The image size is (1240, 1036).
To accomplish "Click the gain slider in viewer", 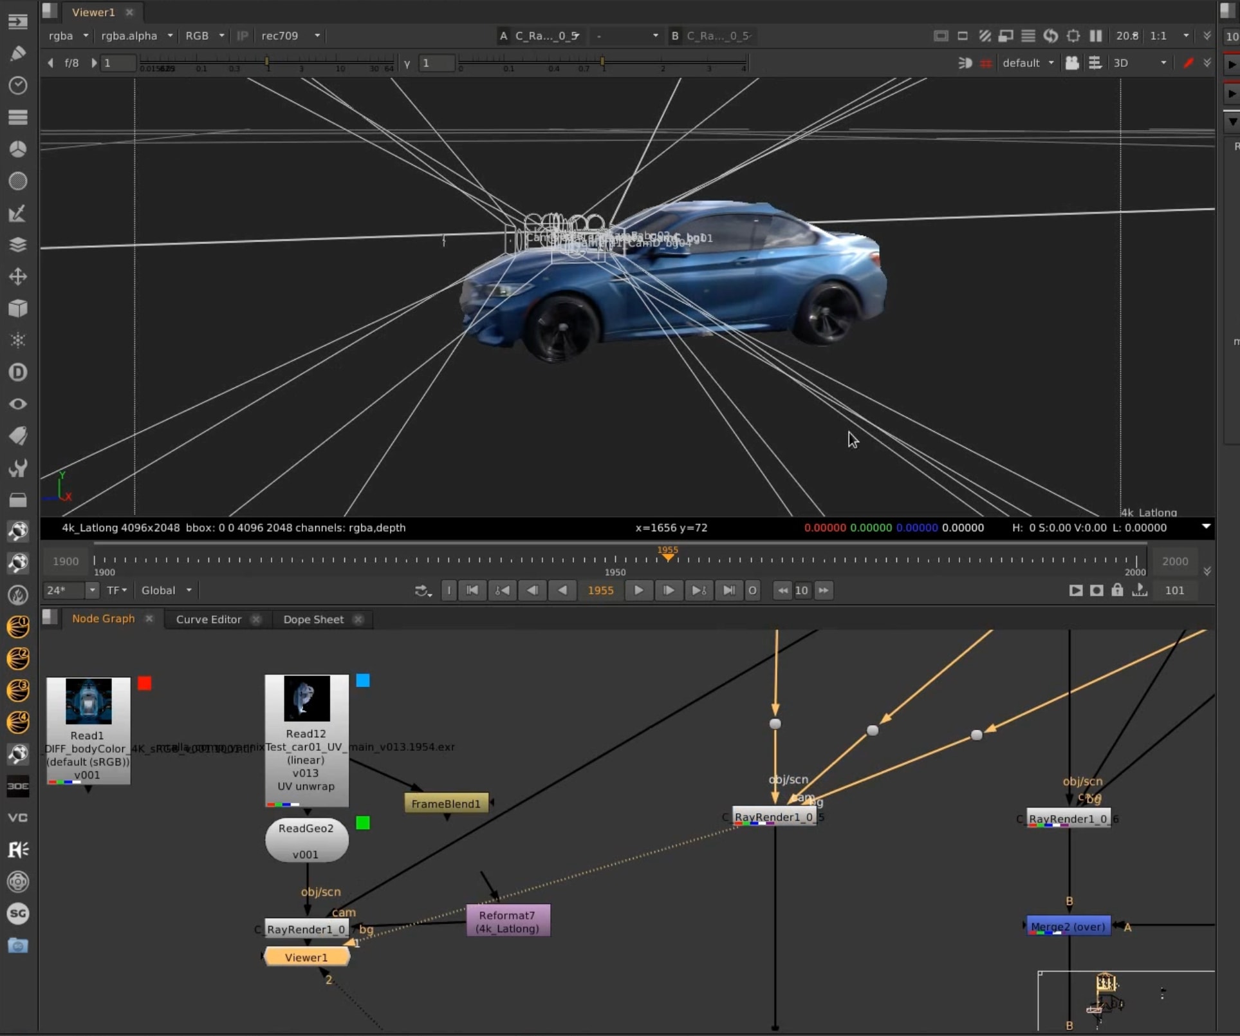I will [x=266, y=62].
